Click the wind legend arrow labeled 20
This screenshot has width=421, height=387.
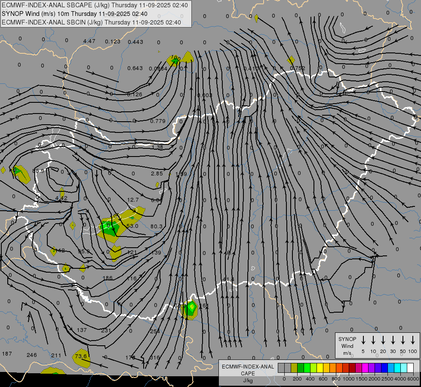coord(383,340)
